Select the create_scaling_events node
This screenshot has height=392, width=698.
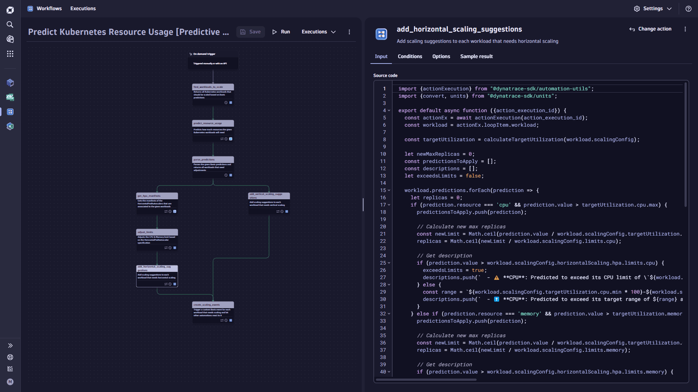point(213,313)
